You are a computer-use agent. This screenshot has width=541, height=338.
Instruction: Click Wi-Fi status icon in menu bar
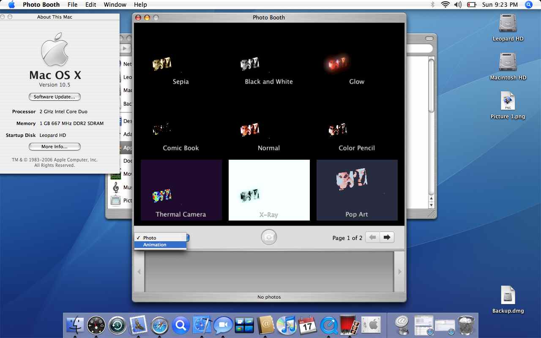445,5
